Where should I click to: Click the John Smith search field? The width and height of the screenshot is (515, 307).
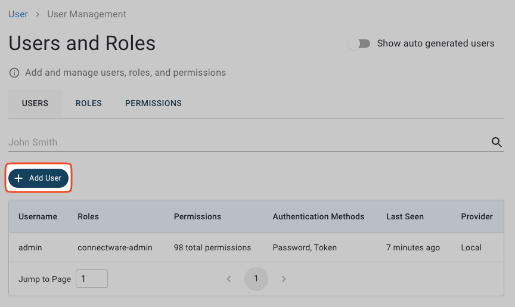244,142
